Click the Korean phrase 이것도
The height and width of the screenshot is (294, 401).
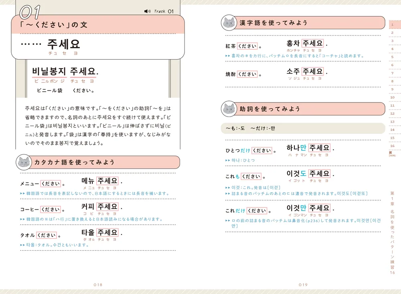coord(296,173)
